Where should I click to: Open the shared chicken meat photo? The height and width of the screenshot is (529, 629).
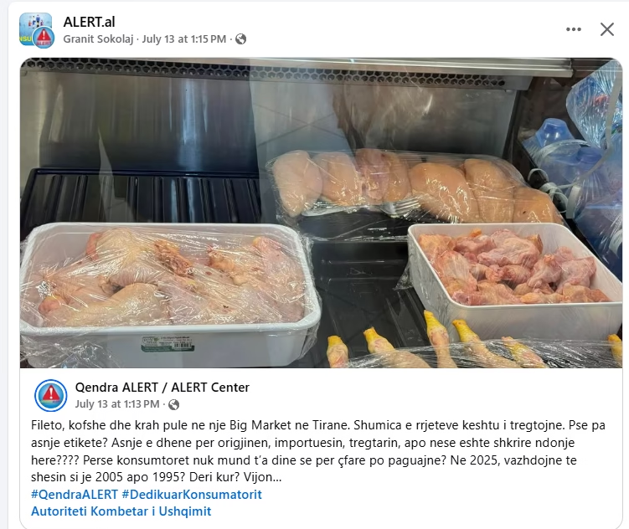tap(321, 213)
